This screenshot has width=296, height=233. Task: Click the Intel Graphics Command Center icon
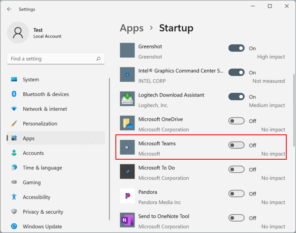click(x=127, y=75)
